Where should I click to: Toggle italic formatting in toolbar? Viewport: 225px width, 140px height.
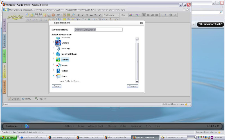[x=83, y=15]
